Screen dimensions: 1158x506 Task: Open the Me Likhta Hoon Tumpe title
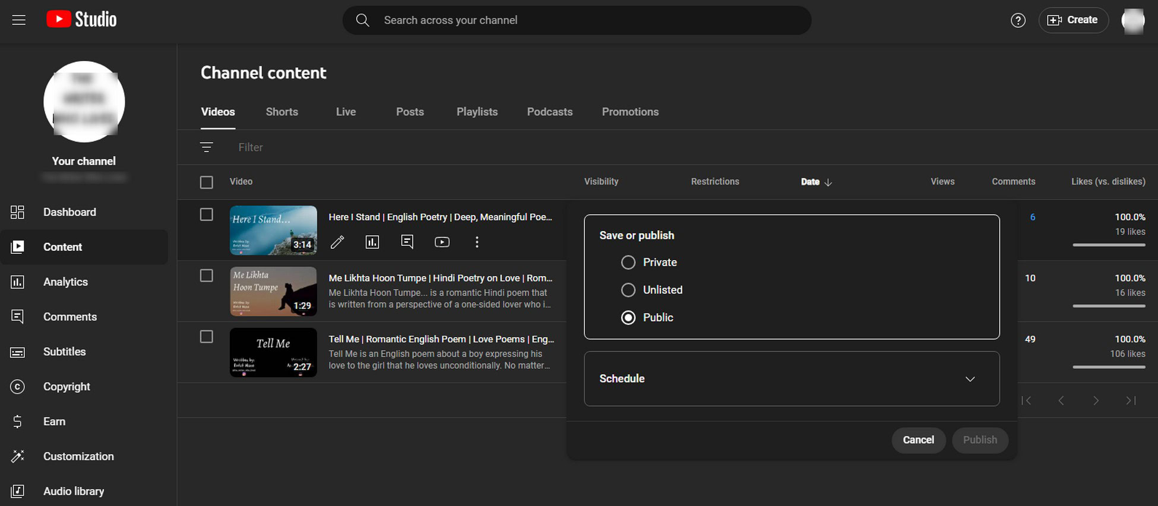[441, 279]
